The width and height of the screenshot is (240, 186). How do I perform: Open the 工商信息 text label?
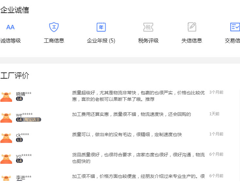click(54, 41)
